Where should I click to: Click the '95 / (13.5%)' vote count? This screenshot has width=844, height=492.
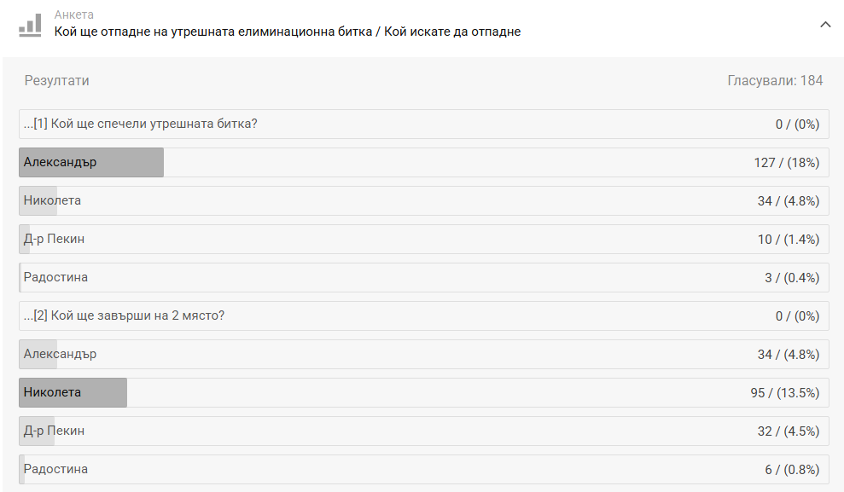click(784, 393)
